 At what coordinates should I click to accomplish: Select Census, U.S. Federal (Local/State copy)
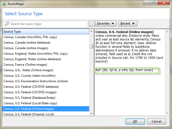click(46, 103)
